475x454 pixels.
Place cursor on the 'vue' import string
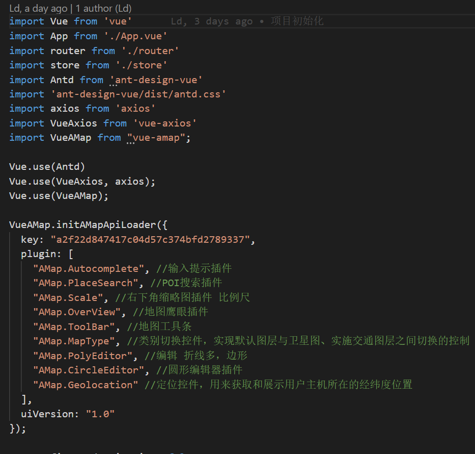click(118, 21)
